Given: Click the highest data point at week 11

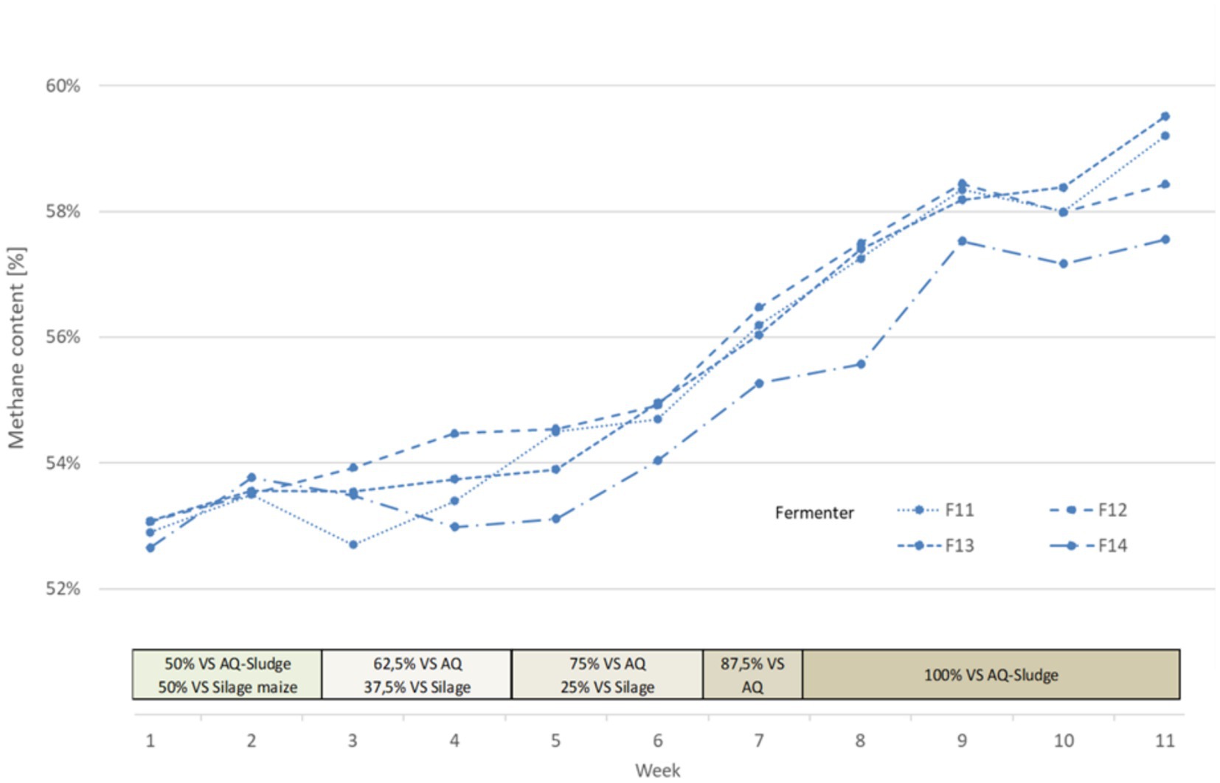Looking at the screenshot, I should (x=1165, y=116).
